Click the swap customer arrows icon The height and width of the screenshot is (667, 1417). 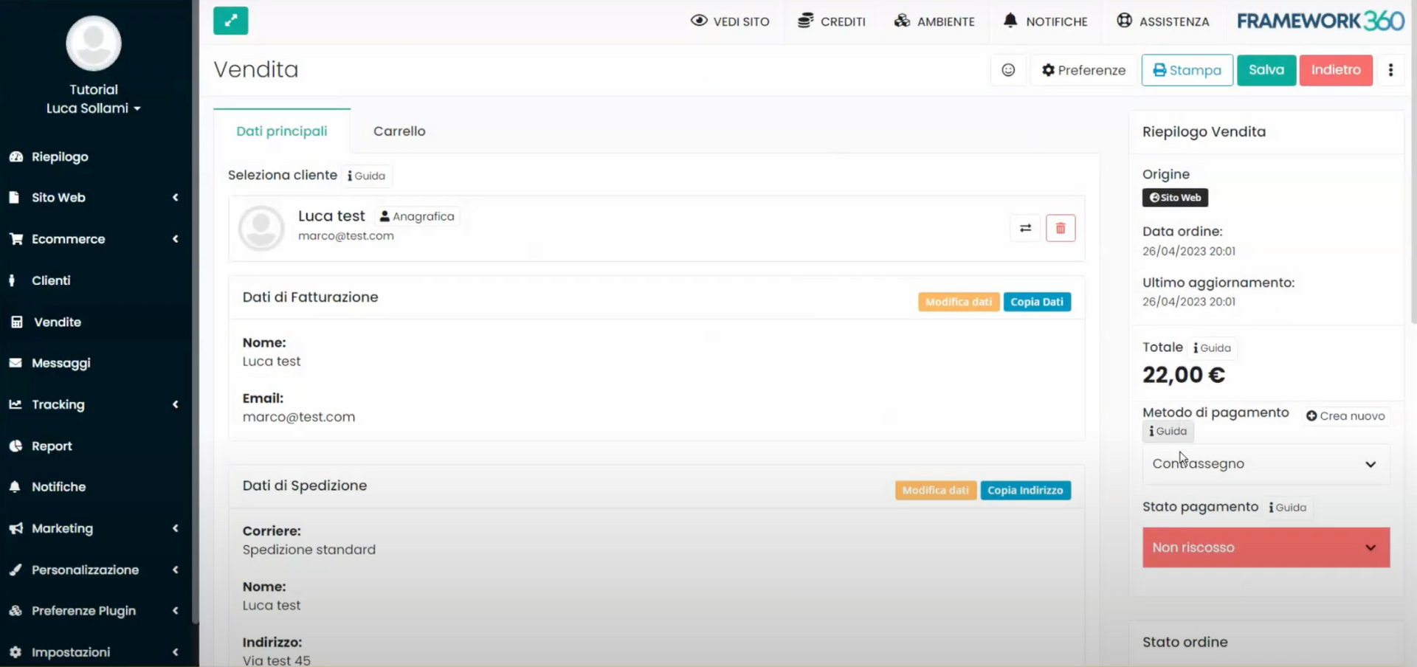[1025, 228]
